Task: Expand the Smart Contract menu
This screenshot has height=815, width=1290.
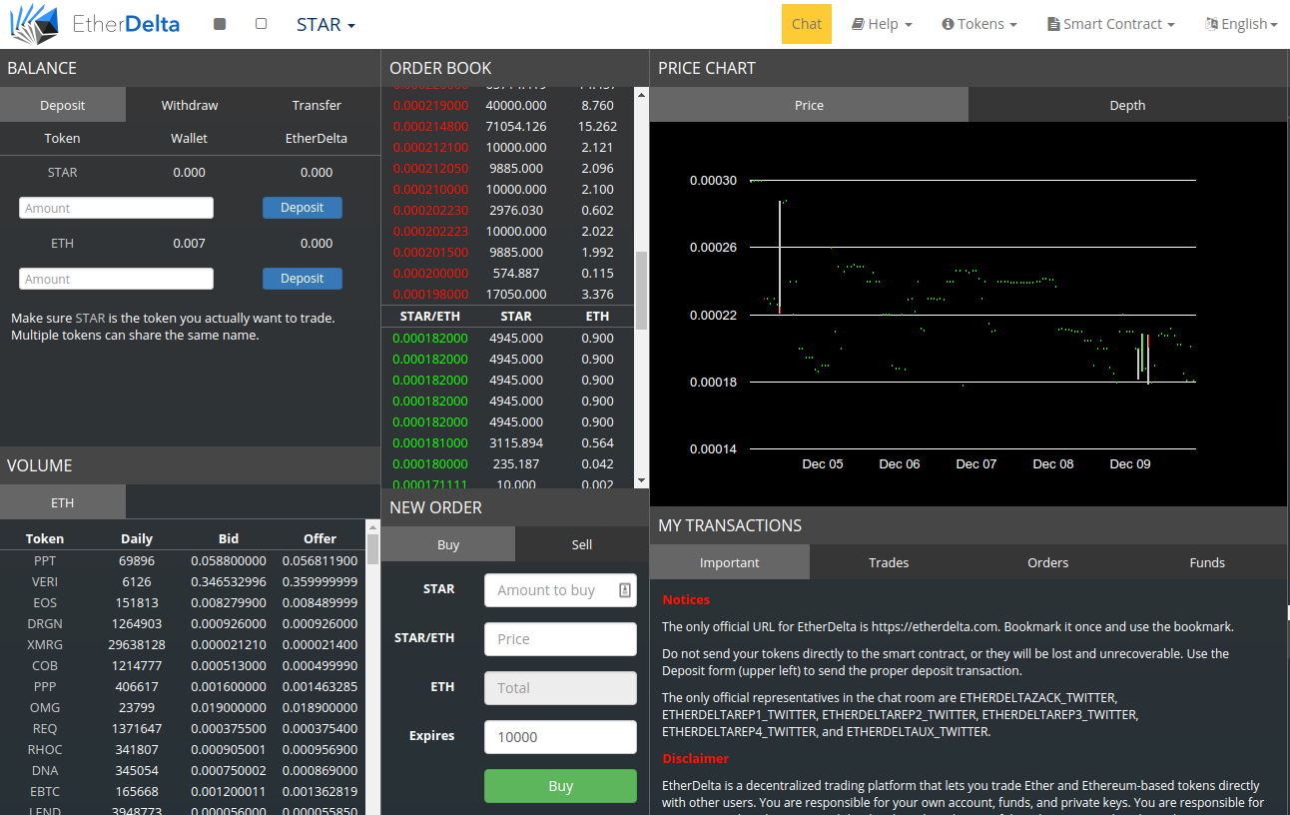Action: coord(1111,24)
